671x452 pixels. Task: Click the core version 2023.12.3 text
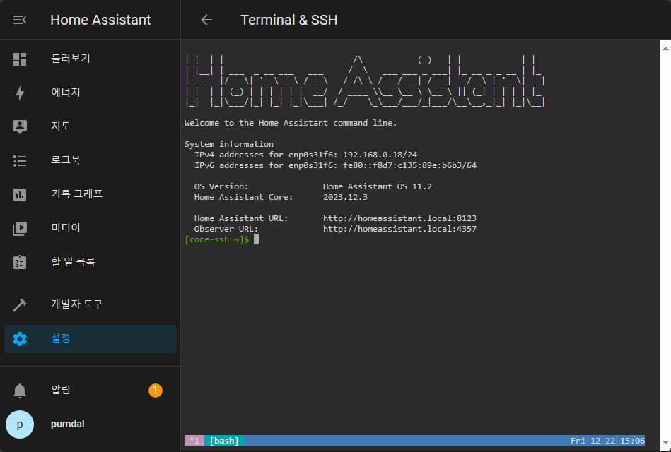(x=345, y=197)
